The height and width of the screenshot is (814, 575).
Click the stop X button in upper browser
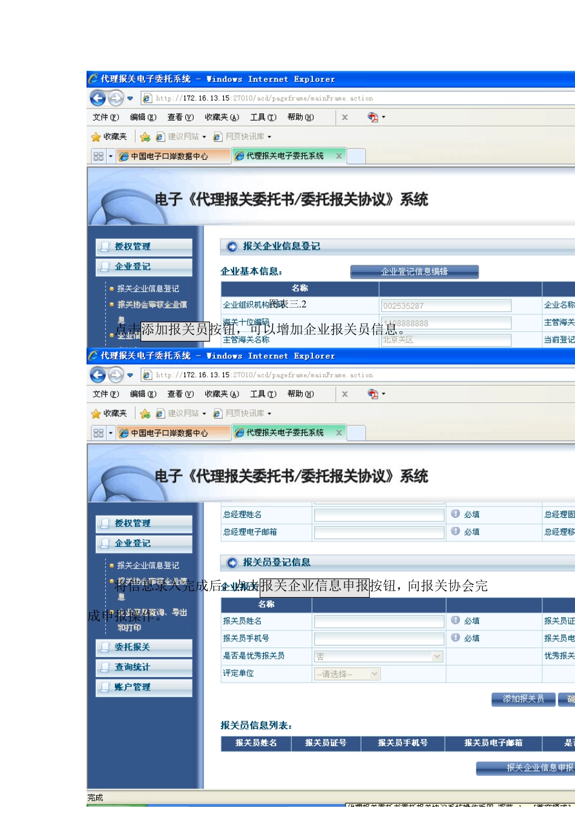(x=344, y=117)
